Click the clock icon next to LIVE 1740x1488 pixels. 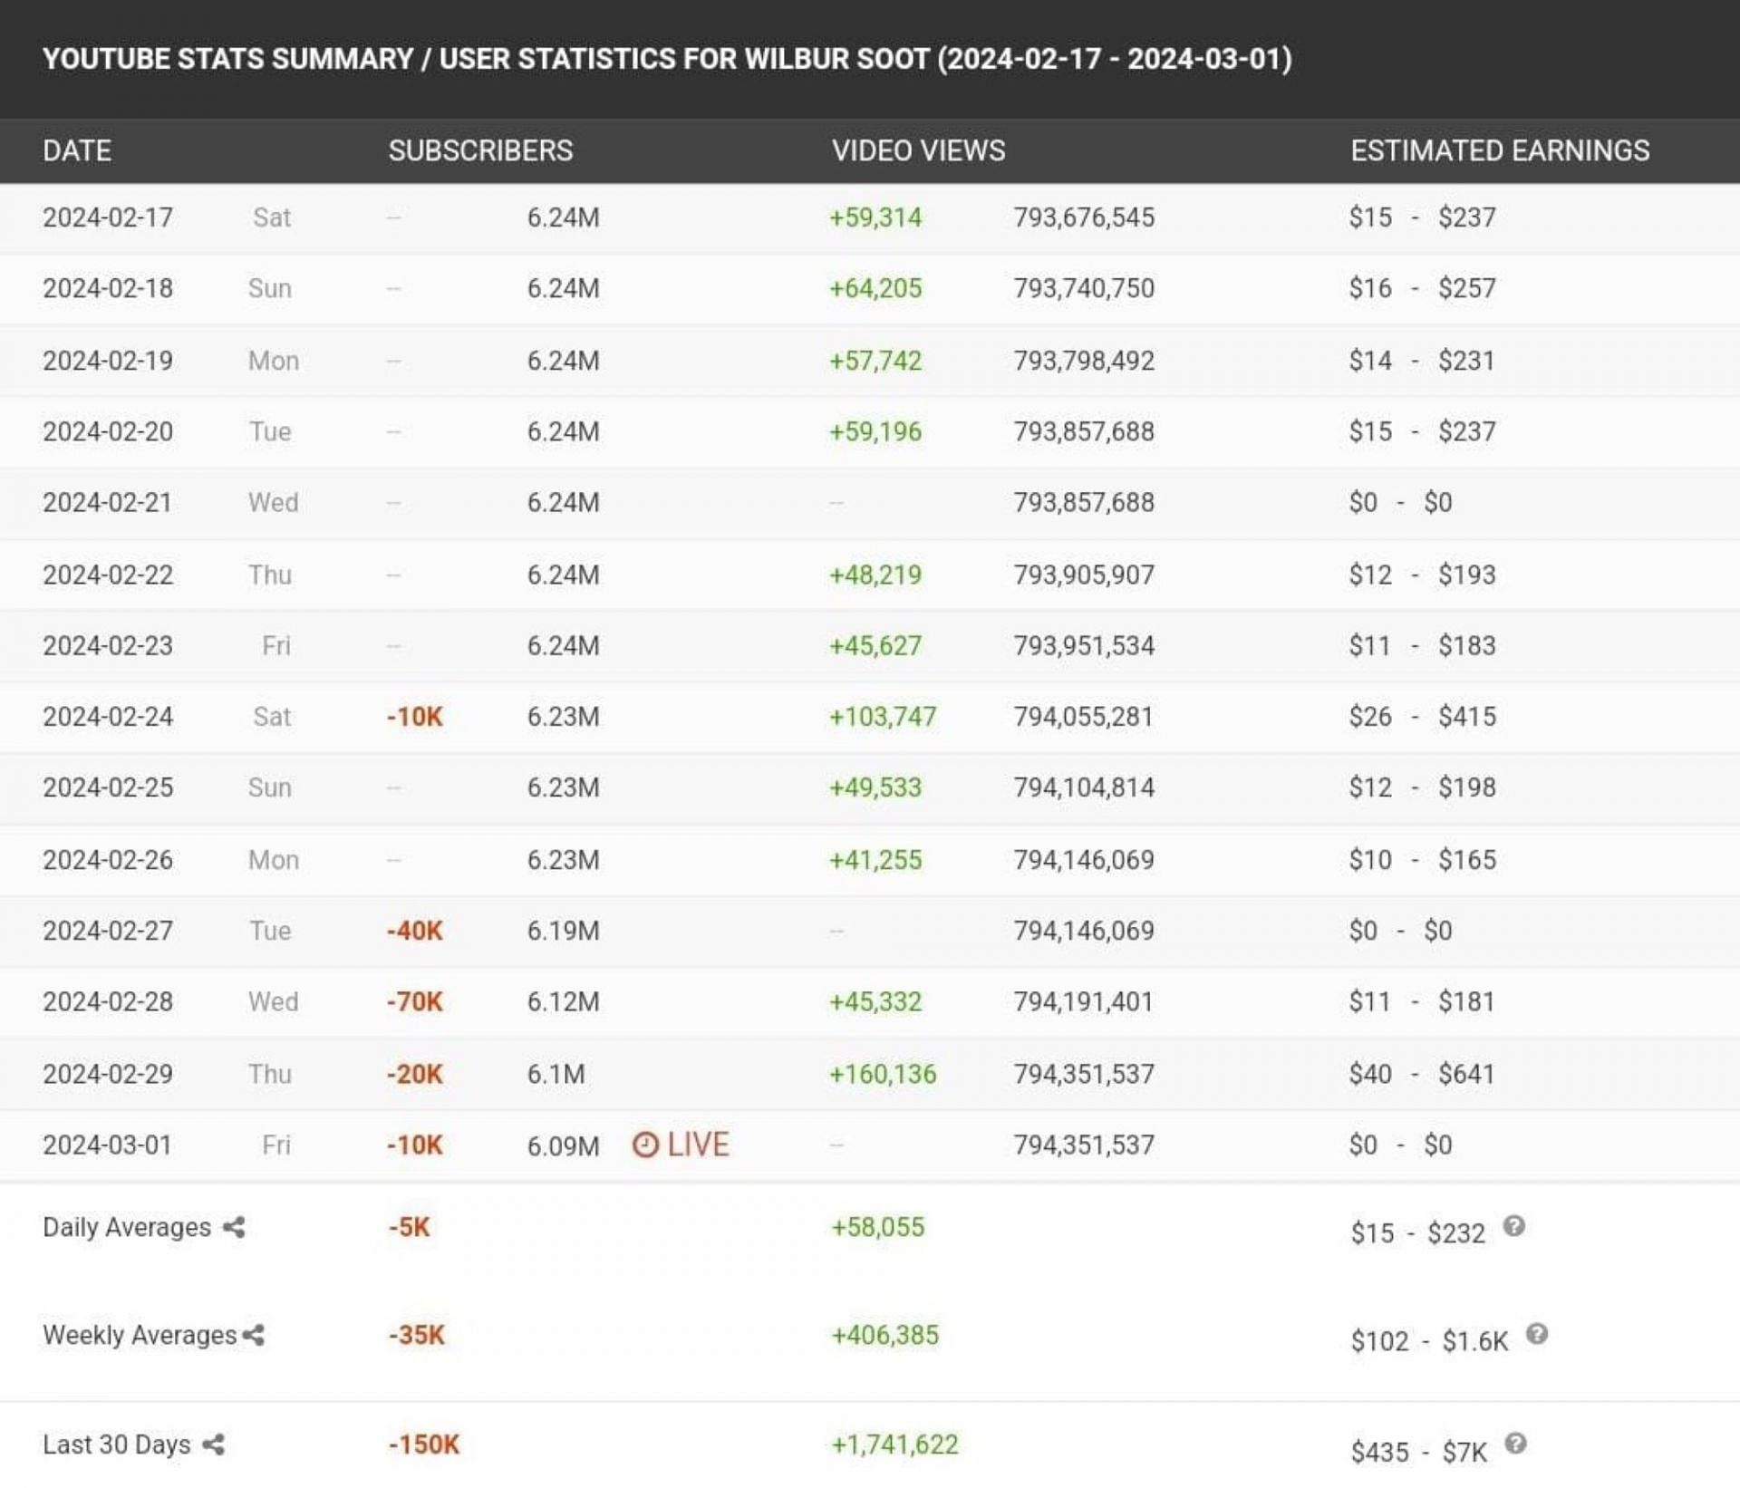coord(645,1145)
